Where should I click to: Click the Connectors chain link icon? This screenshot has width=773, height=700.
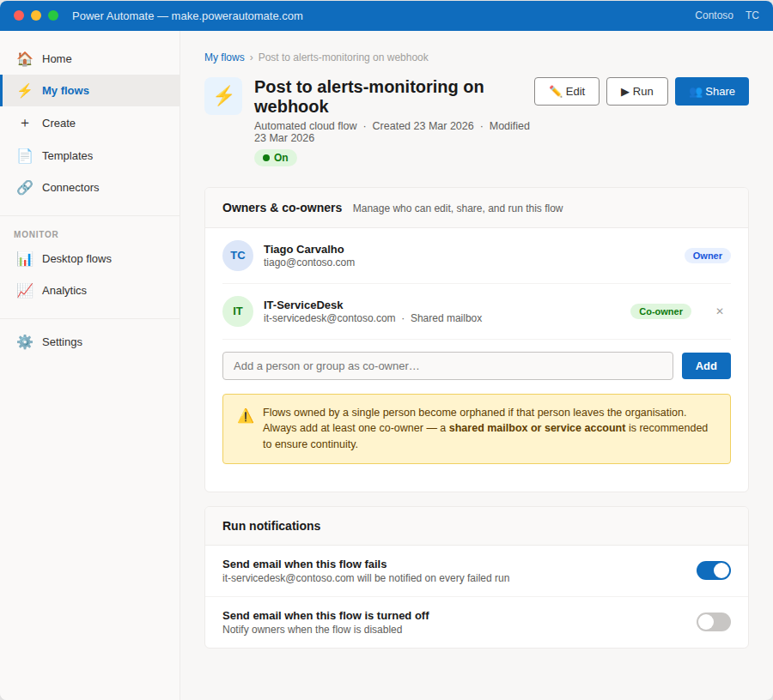(25, 188)
